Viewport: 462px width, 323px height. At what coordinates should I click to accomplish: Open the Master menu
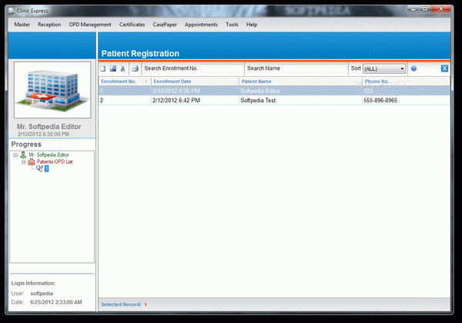22,25
